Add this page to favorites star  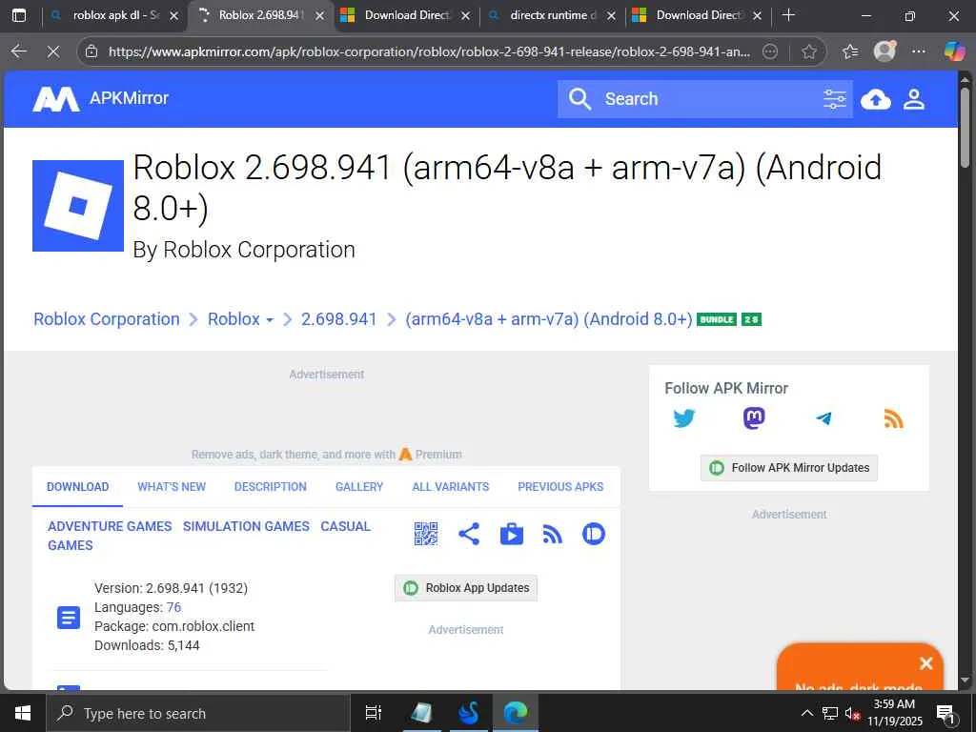pyautogui.click(x=808, y=51)
